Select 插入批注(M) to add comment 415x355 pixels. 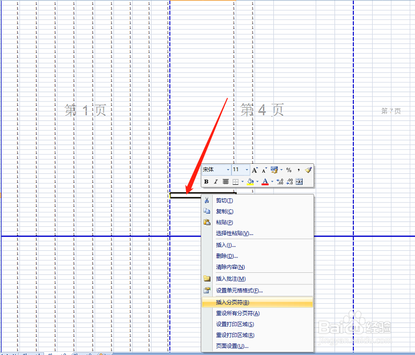tap(257, 279)
